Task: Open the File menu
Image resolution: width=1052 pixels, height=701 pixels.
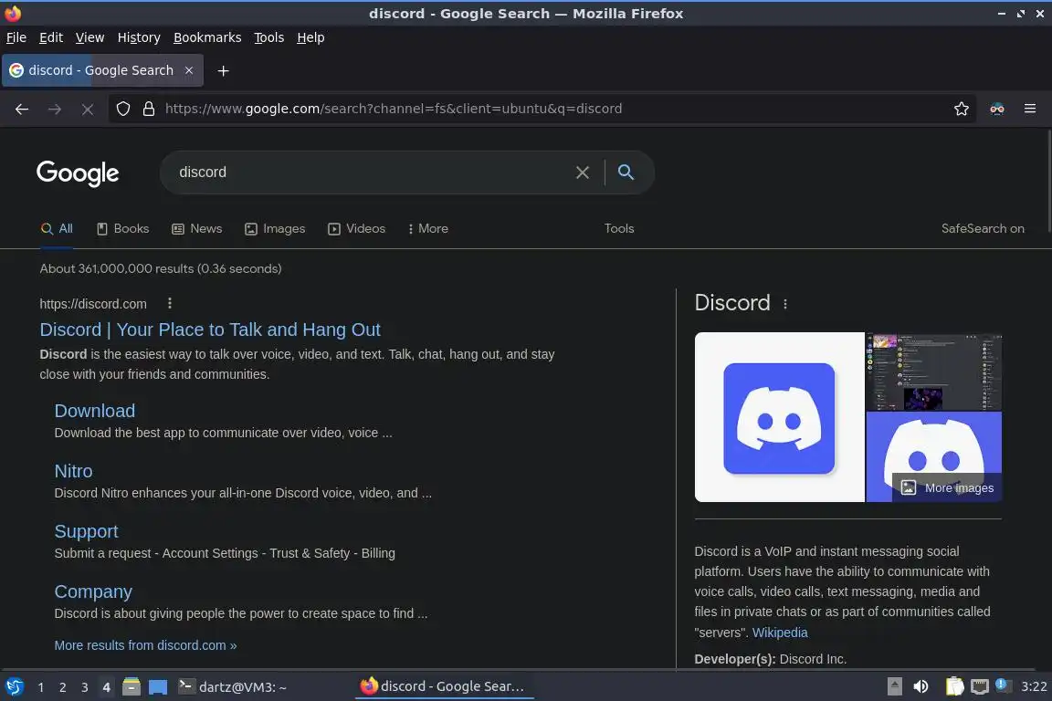Action: (x=16, y=37)
